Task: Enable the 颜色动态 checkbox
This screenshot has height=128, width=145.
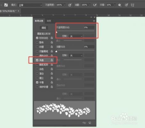Action: tap(37, 56)
